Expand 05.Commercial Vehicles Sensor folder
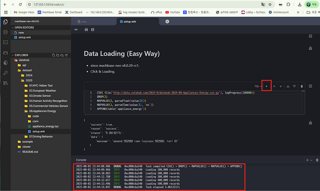320x191 pixels. coord(41,106)
